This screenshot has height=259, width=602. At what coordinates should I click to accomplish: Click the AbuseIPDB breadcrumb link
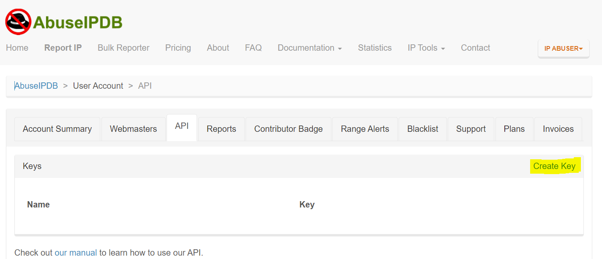36,86
